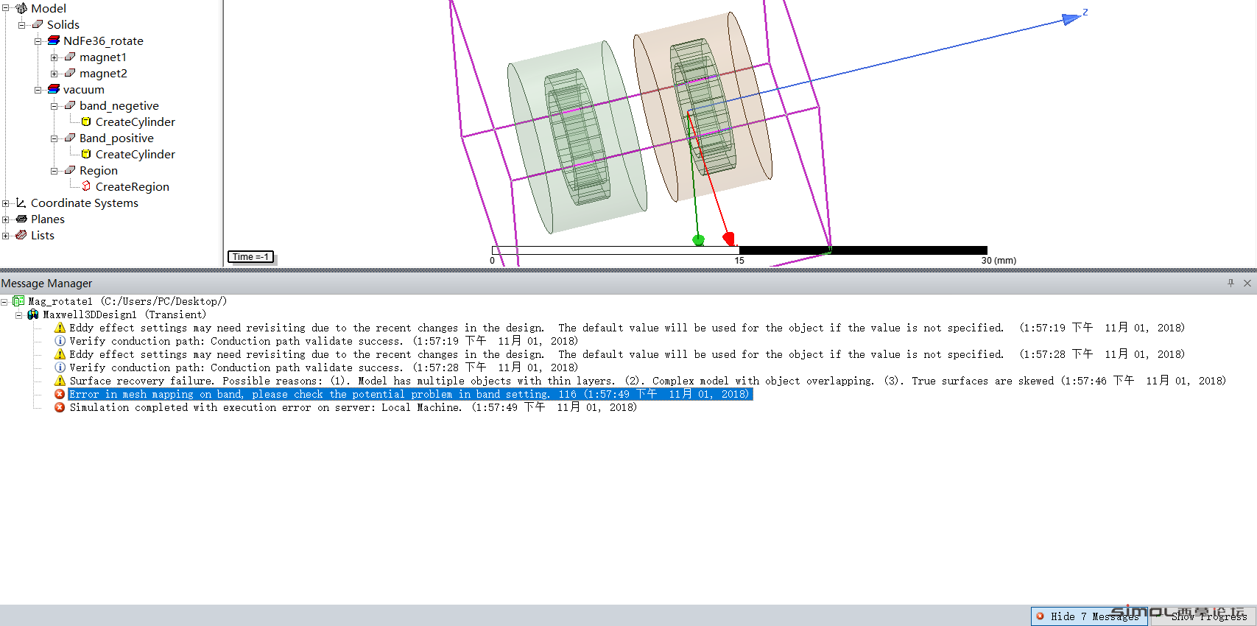
Task: Expand the Planes node
Action: 6,219
